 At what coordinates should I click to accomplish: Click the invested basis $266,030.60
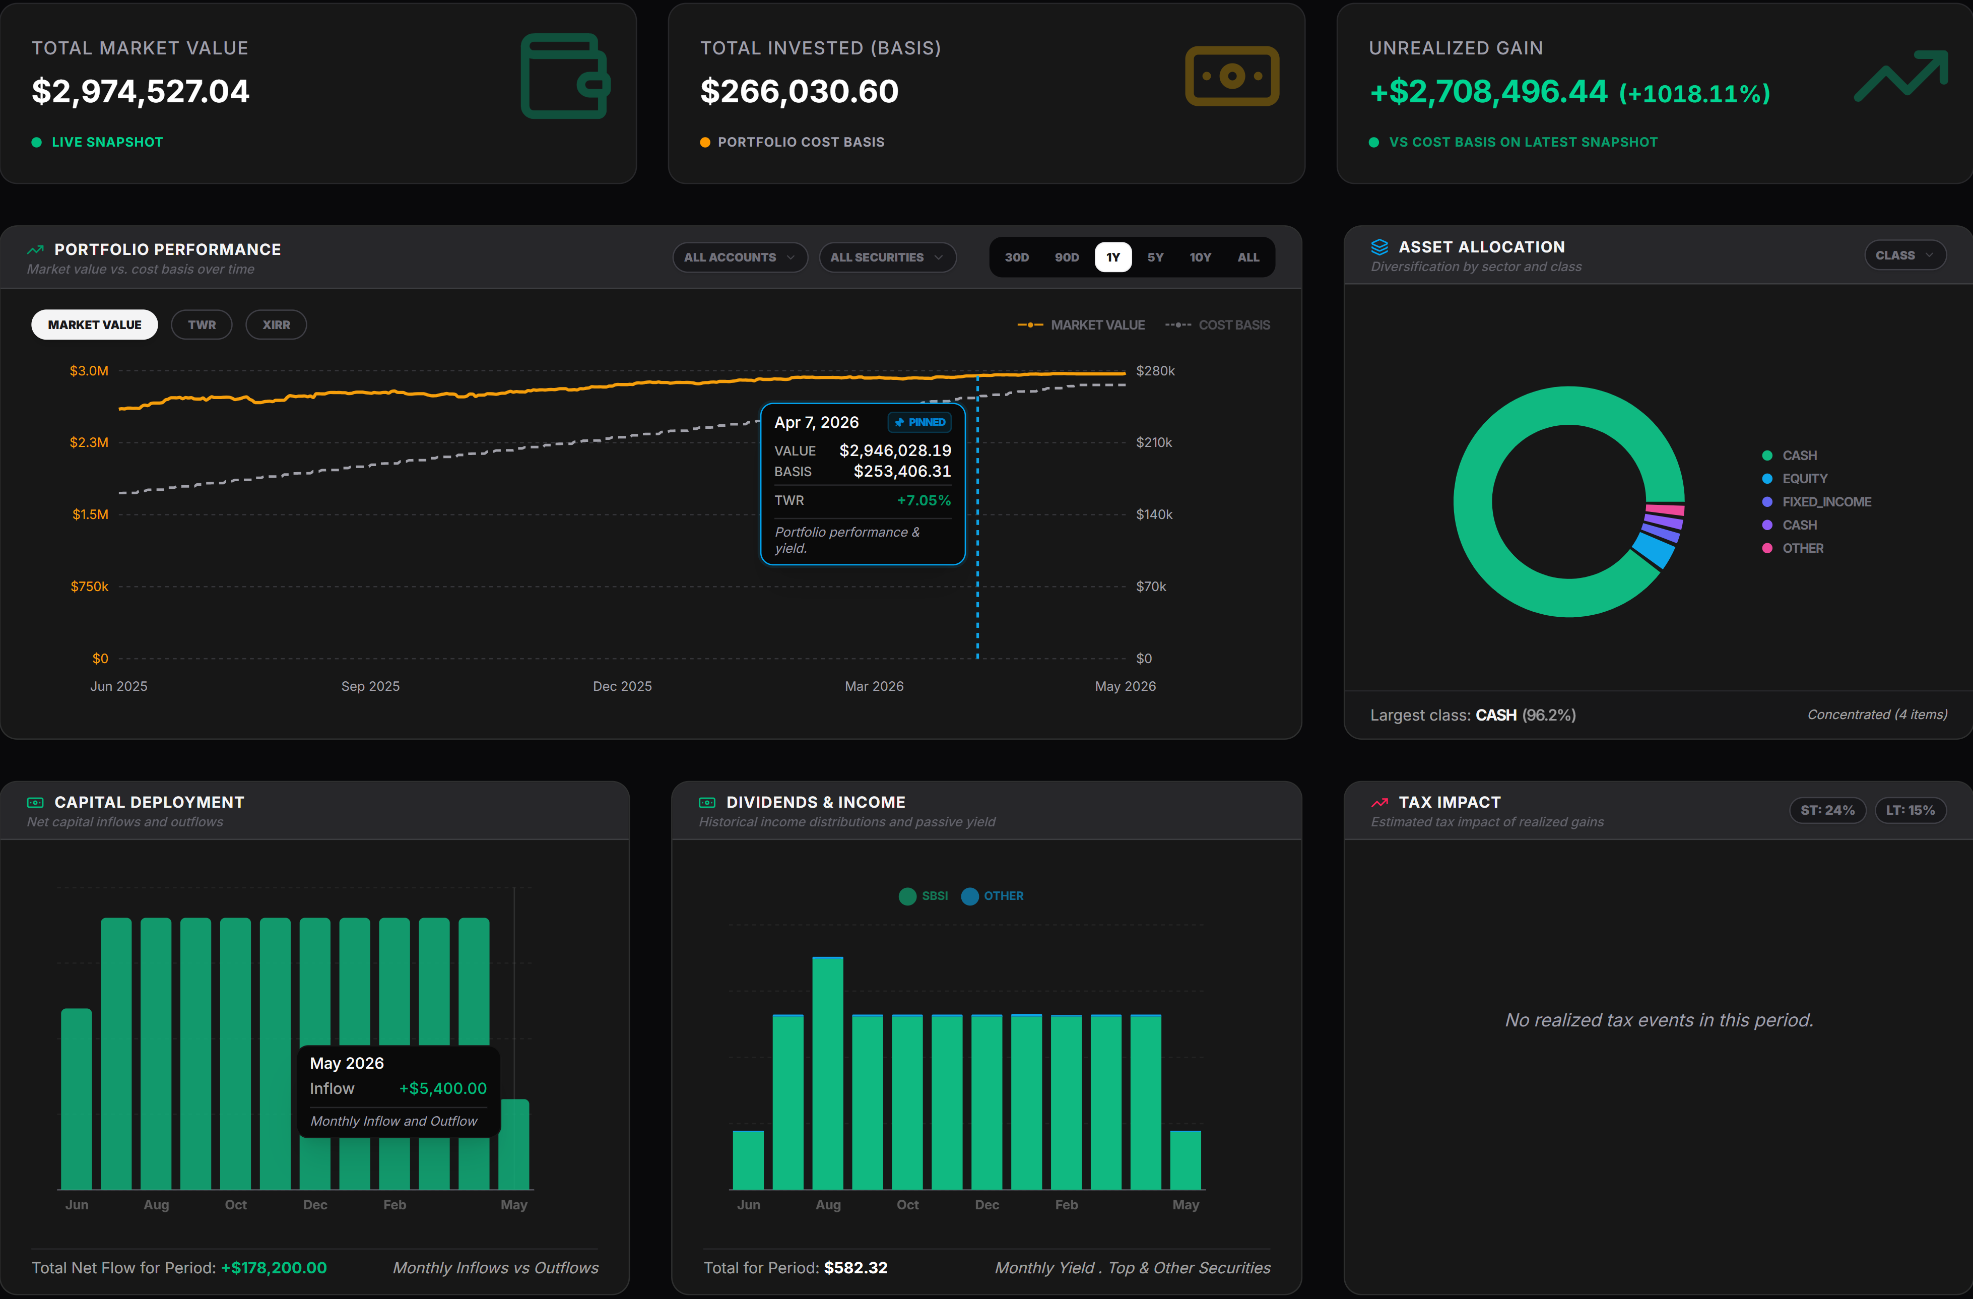coord(799,91)
